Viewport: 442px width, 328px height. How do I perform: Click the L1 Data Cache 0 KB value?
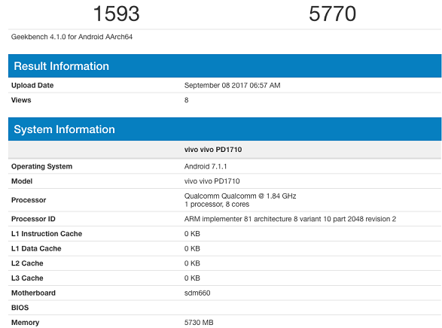click(x=192, y=248)
